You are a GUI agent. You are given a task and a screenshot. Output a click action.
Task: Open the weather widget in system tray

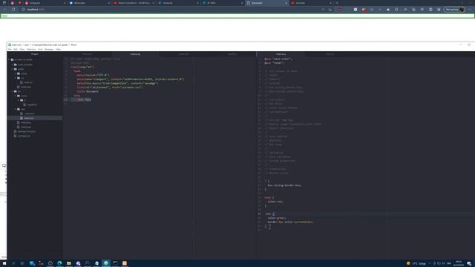(x=416, y=263)
